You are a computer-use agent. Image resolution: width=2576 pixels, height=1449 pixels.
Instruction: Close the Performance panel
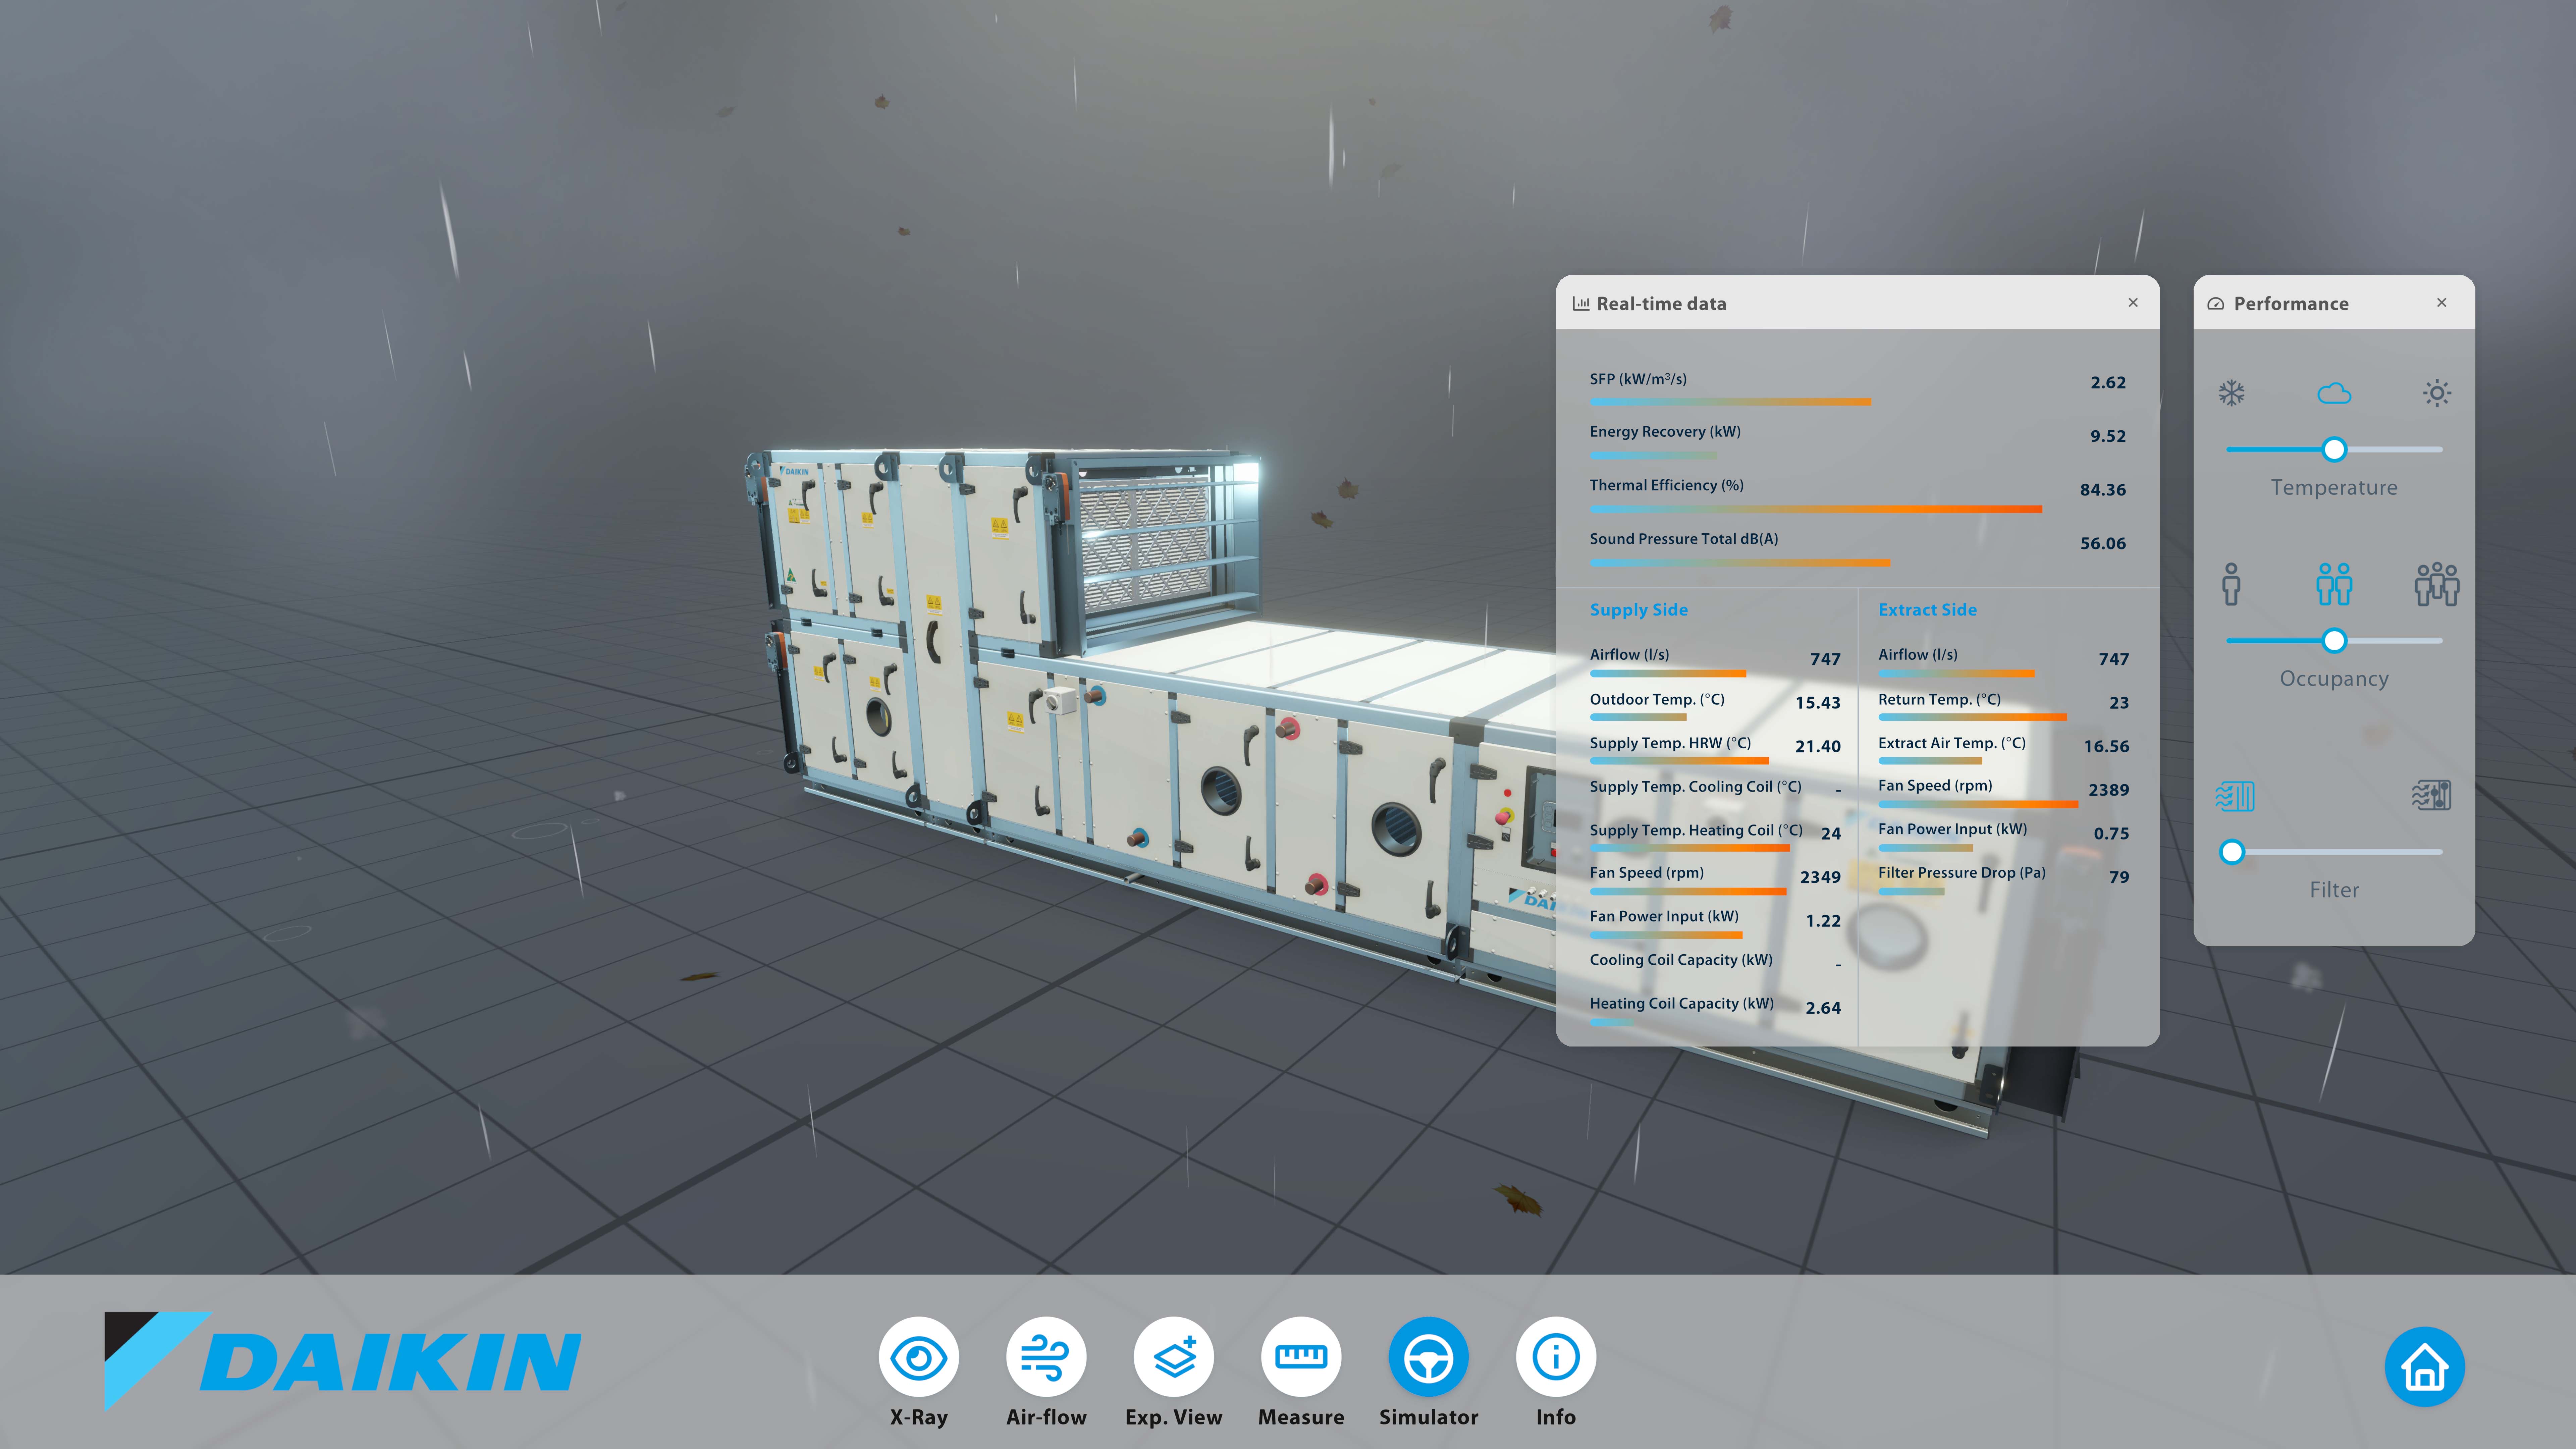2442,302
